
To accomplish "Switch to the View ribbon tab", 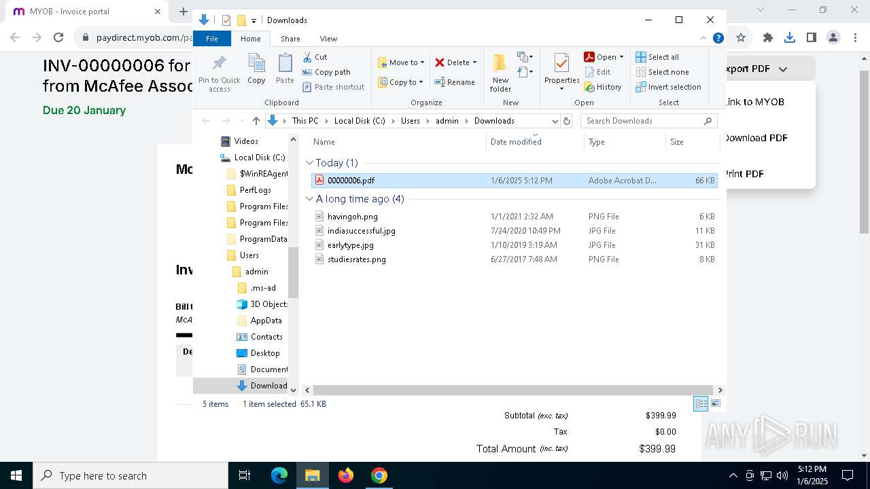I will (328, 39).
